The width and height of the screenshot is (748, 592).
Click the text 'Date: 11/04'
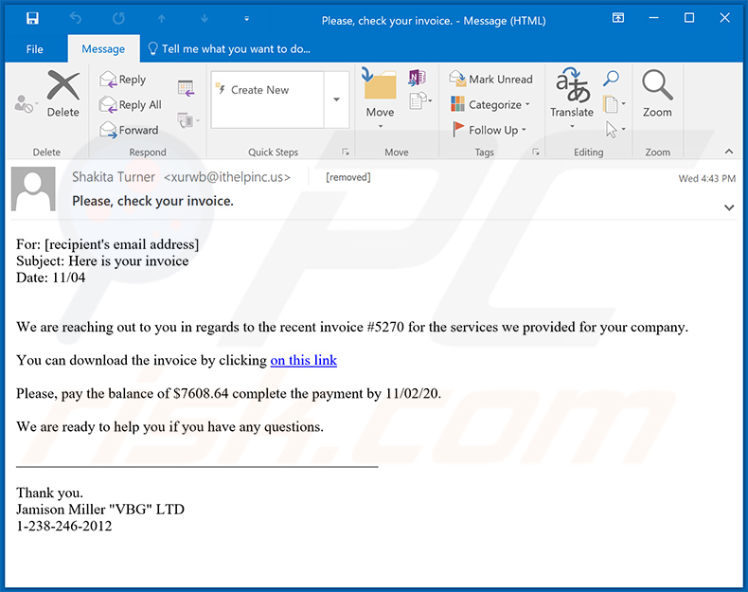pyautogui.click(x=50, y=278)
